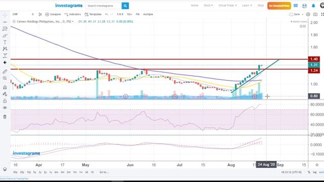Expand Cemex Holdings symbol legend dropdown
Viewport: 324px width, 182px height.
point(72,21)
